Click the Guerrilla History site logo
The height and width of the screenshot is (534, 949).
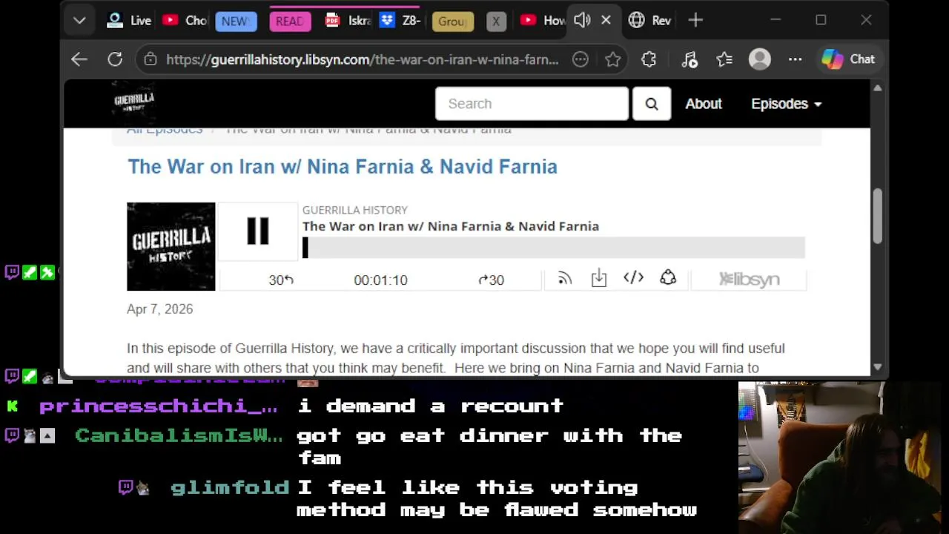[x=133, y=103]
